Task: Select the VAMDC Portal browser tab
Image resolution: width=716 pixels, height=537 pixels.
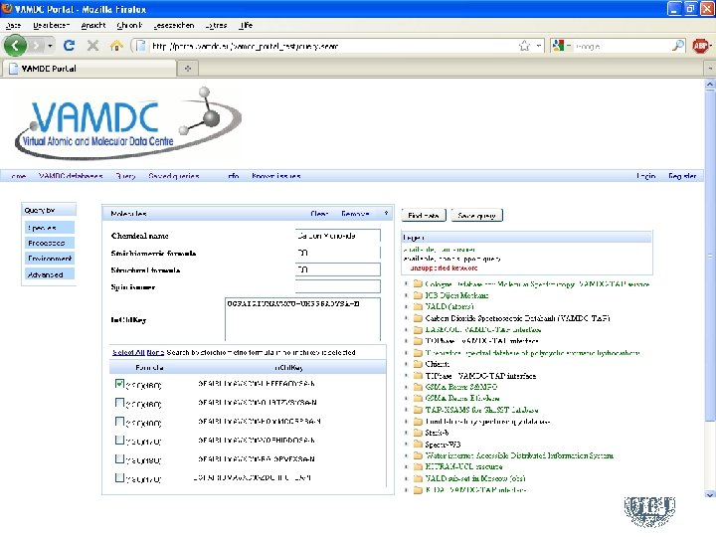Action: pyautogui.click(x=89, y=69)
